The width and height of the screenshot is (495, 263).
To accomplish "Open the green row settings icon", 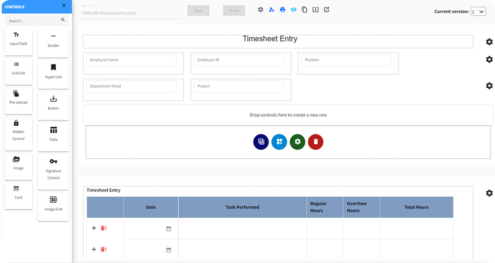I will point(297,142).
